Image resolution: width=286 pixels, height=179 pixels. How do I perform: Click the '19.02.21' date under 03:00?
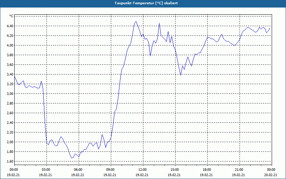pyautogui.click(x=45, y=175)
